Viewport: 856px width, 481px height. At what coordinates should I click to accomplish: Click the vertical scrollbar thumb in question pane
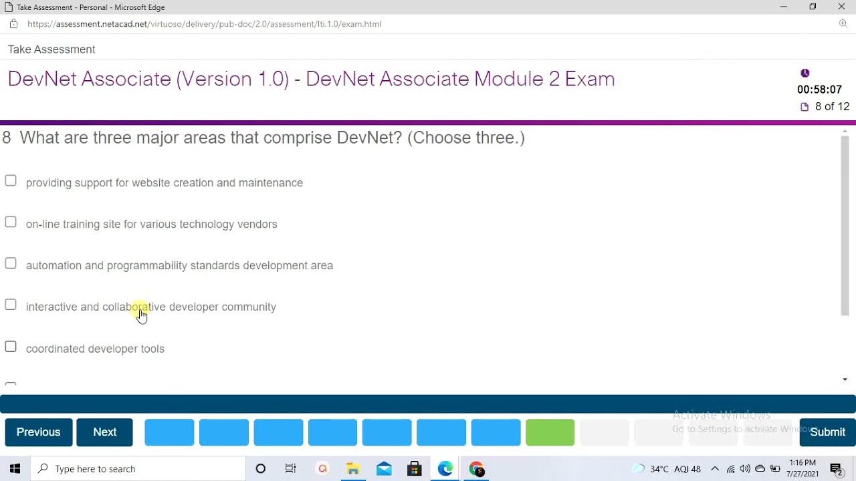click(845, 226)
